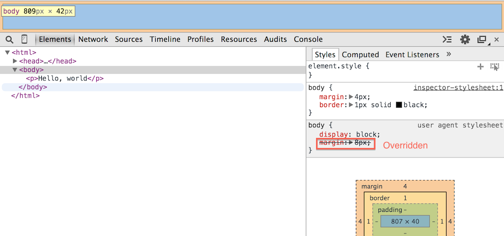The height and width of the screenshot is (236, 504).
Task: Collapse the body node triangle
Action: pos(15,69)
